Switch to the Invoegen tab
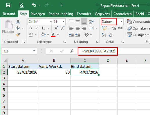The image size is (150, 115). pyautogui.click(x=38, y=14)
